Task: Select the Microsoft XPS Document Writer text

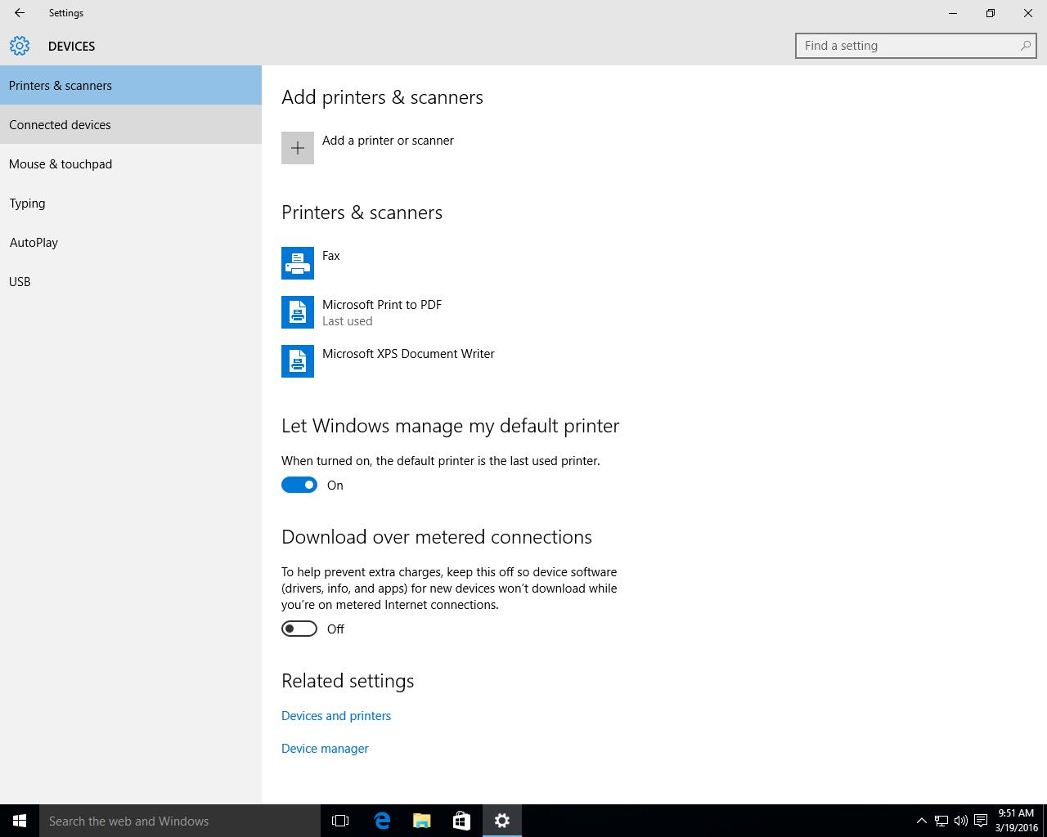Action: click(x=408, y=354)
